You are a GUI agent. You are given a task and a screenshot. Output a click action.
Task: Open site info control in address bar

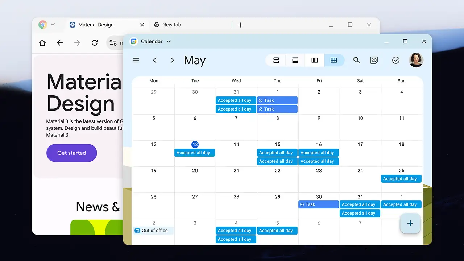coord(113,43)
